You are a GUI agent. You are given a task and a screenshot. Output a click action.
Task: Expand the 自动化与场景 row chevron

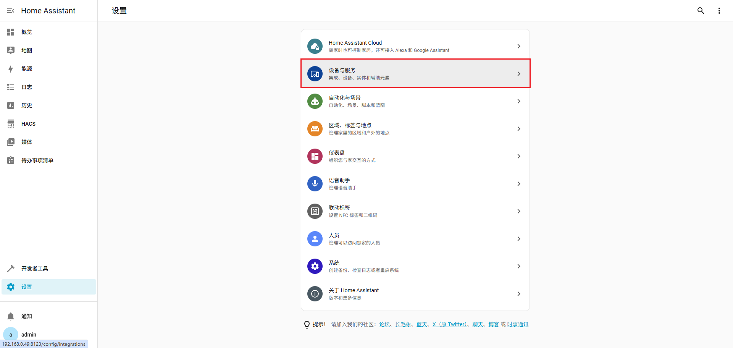pyautogui.click(x=518, y=101)
